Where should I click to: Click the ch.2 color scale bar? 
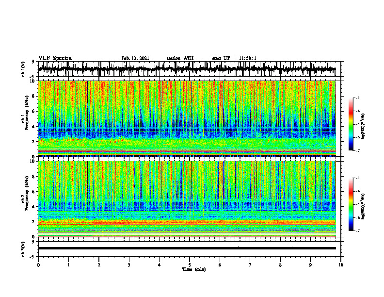(x=351, y=204)
